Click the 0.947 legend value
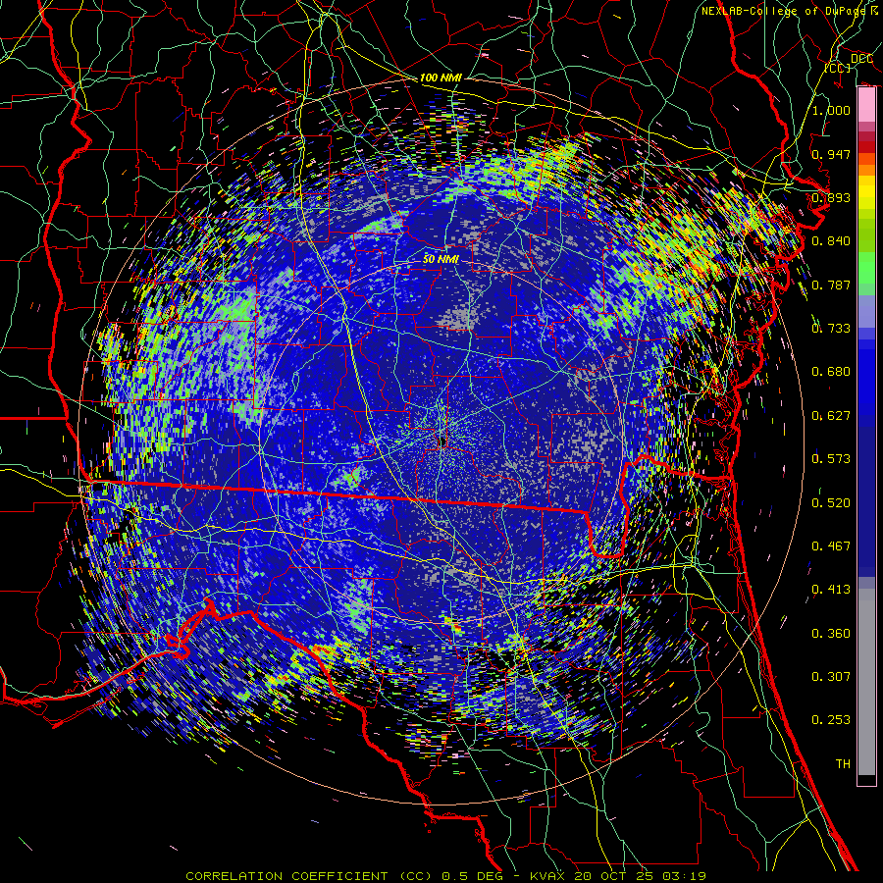The image size is (883, 883). (x=831, y=154)
